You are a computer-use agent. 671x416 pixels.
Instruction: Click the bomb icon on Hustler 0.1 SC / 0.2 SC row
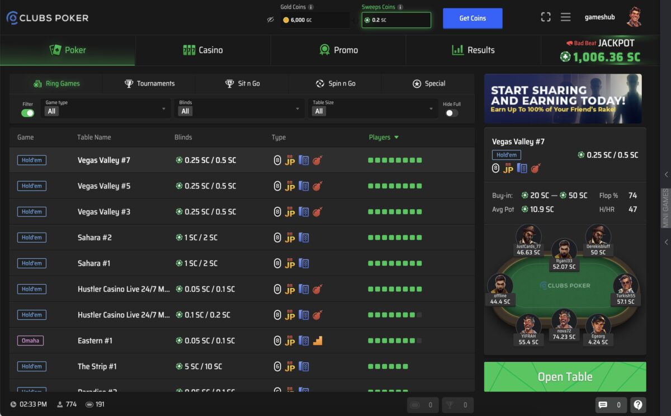(x=317, y=315)
